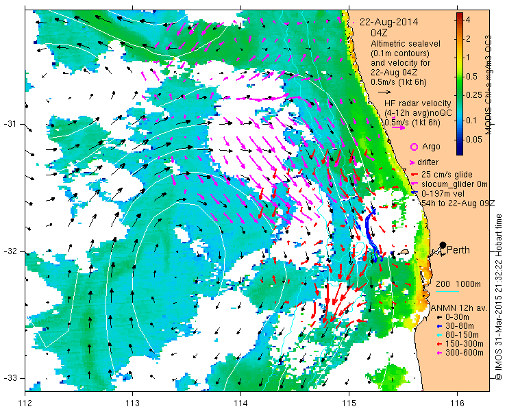Click the magenta drifter arrowhead symbol
Image resolution: width=507 pixels, height=411 pixels.
click(x=412, y=162)
